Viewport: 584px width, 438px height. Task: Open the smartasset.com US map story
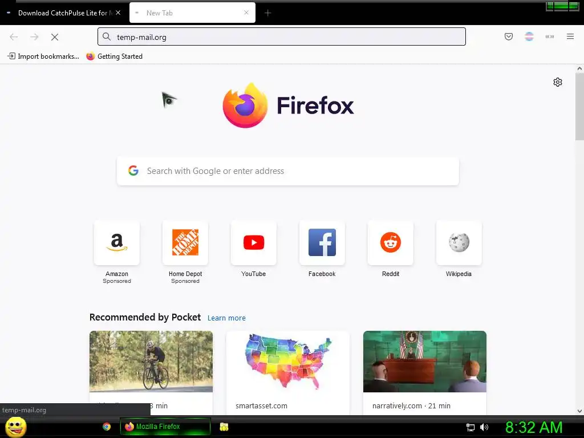click(x=288, y=361)
